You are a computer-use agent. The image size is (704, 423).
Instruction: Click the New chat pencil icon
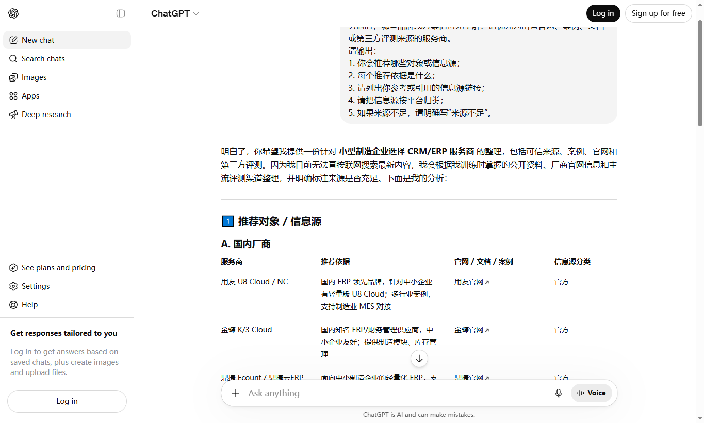[x=13, y=40]
